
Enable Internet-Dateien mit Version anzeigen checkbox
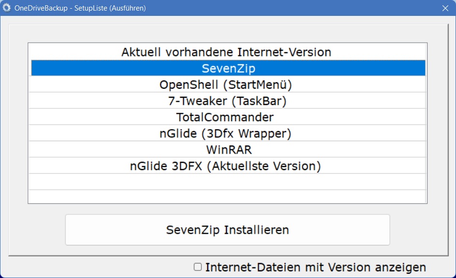tap(198, 267)
